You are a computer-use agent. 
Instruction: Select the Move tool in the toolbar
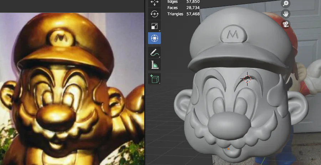[x=154, y=3]
